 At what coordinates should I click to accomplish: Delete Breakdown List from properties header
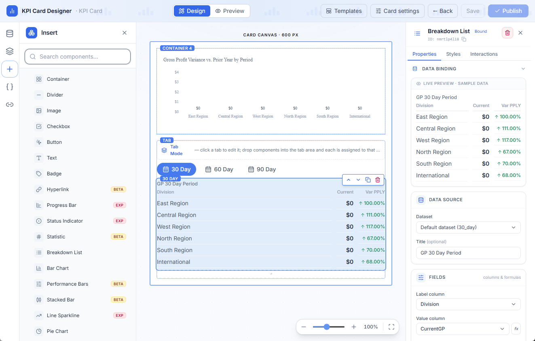click(x=508, y=33)
